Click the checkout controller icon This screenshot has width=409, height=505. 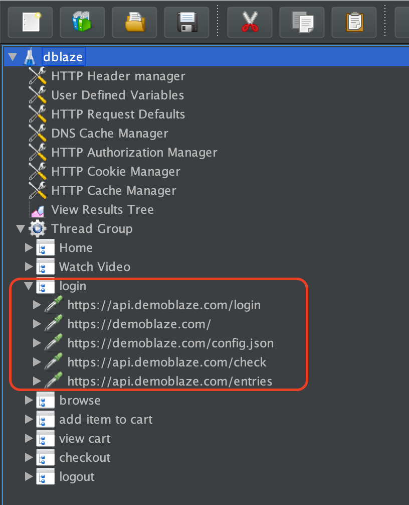[46, 457]
